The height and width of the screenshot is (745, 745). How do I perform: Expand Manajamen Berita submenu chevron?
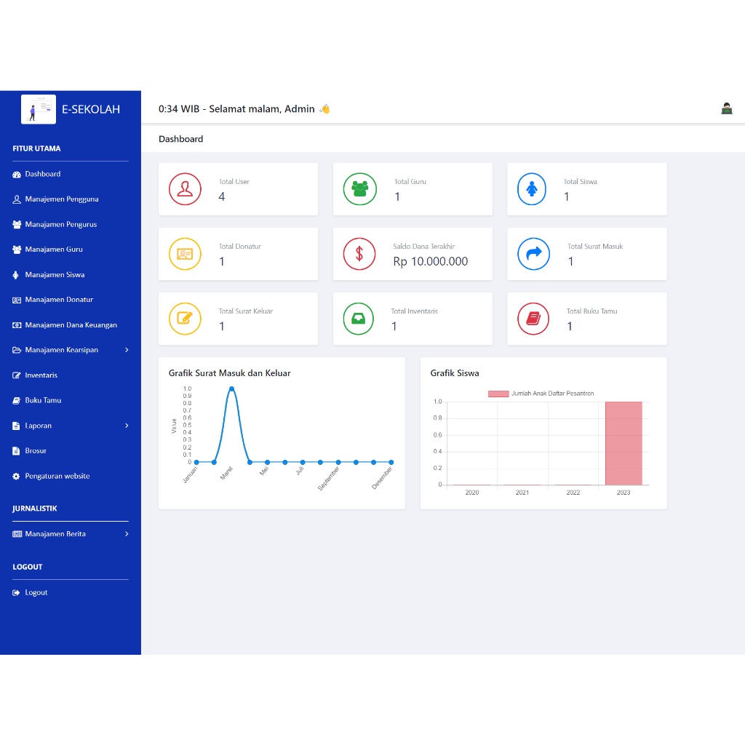tap(127, 534)
